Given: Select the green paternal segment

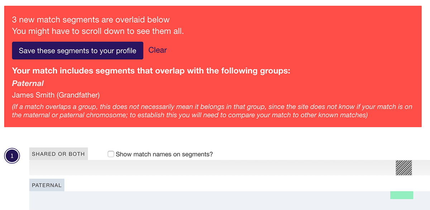Looking at the screenshot, I should click(x=401, y=195).
